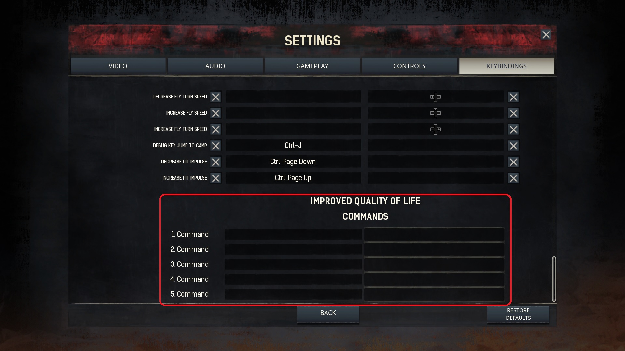The height and width of the screenshot is (351, 625).
Task: Open the Audio tab
Action: pos(215,66)
